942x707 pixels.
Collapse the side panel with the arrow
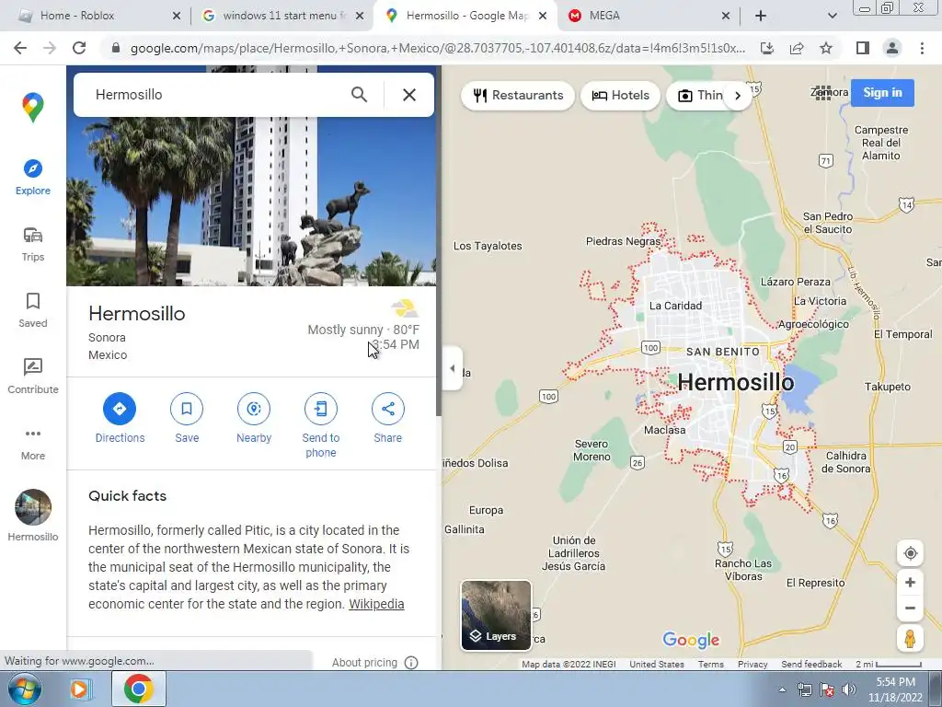point(453,368)
